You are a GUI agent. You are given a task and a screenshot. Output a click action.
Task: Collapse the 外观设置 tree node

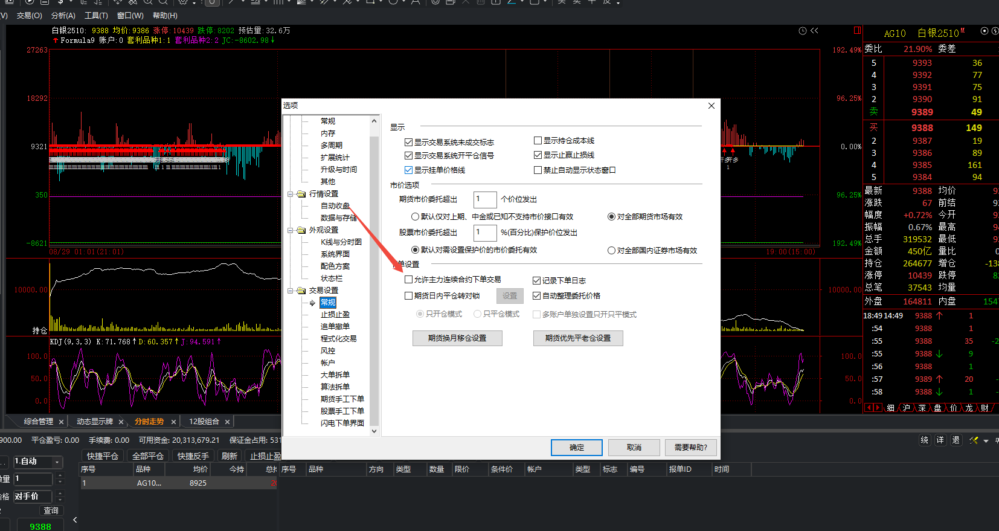(x=291, y=230)
